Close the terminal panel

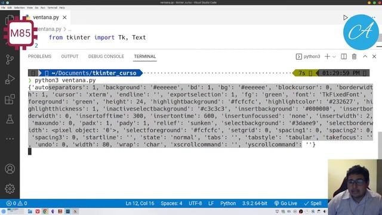click(374, 57)
